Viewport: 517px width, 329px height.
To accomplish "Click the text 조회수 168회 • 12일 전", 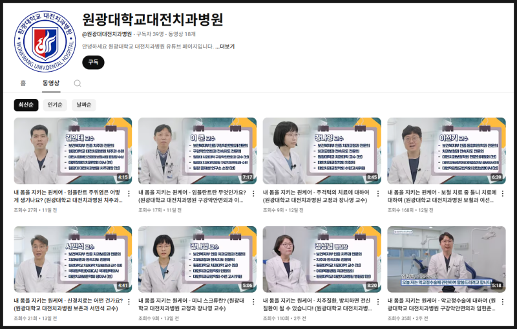I will coord(410,210).
